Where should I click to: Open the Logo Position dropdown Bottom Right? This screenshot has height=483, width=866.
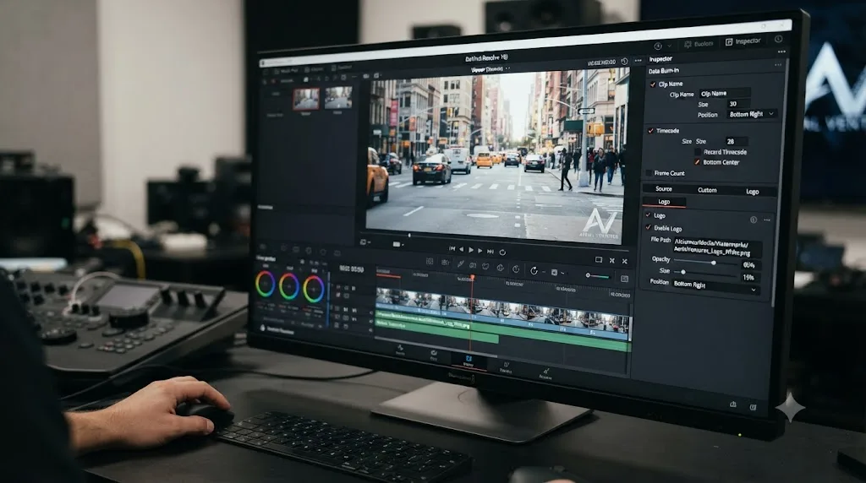(x=715, y=285)
